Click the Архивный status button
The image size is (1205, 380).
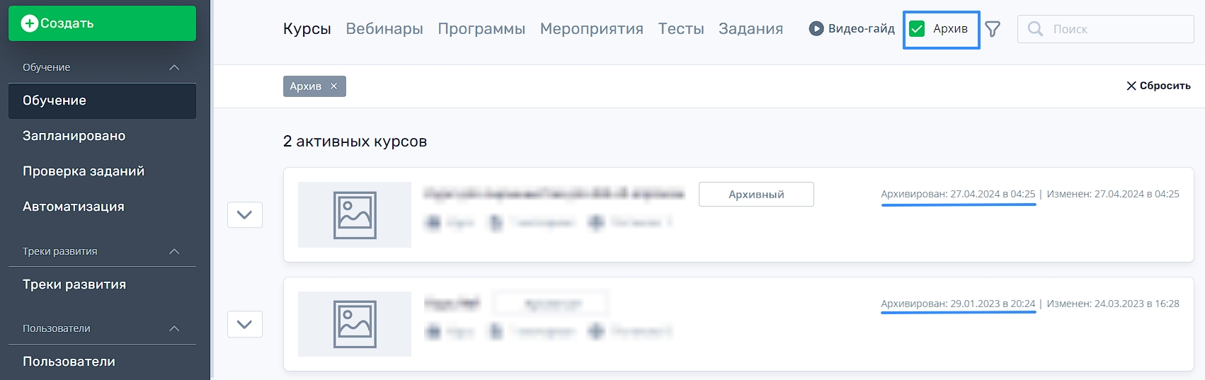[756, 195]
